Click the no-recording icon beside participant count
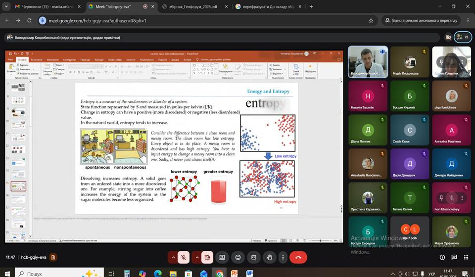Viewport: 475px width, 277px height. pos(448,37)
